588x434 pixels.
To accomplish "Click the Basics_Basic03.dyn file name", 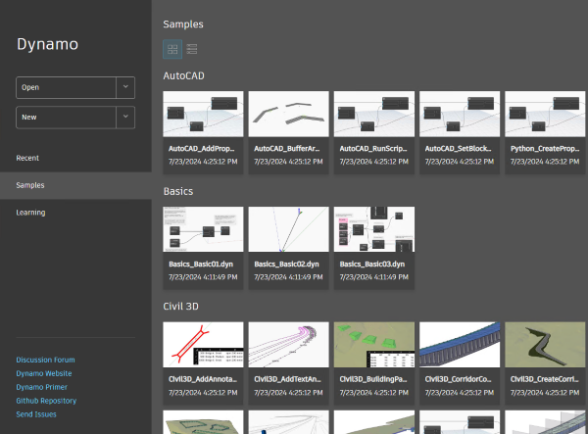I will coord(372,265).
